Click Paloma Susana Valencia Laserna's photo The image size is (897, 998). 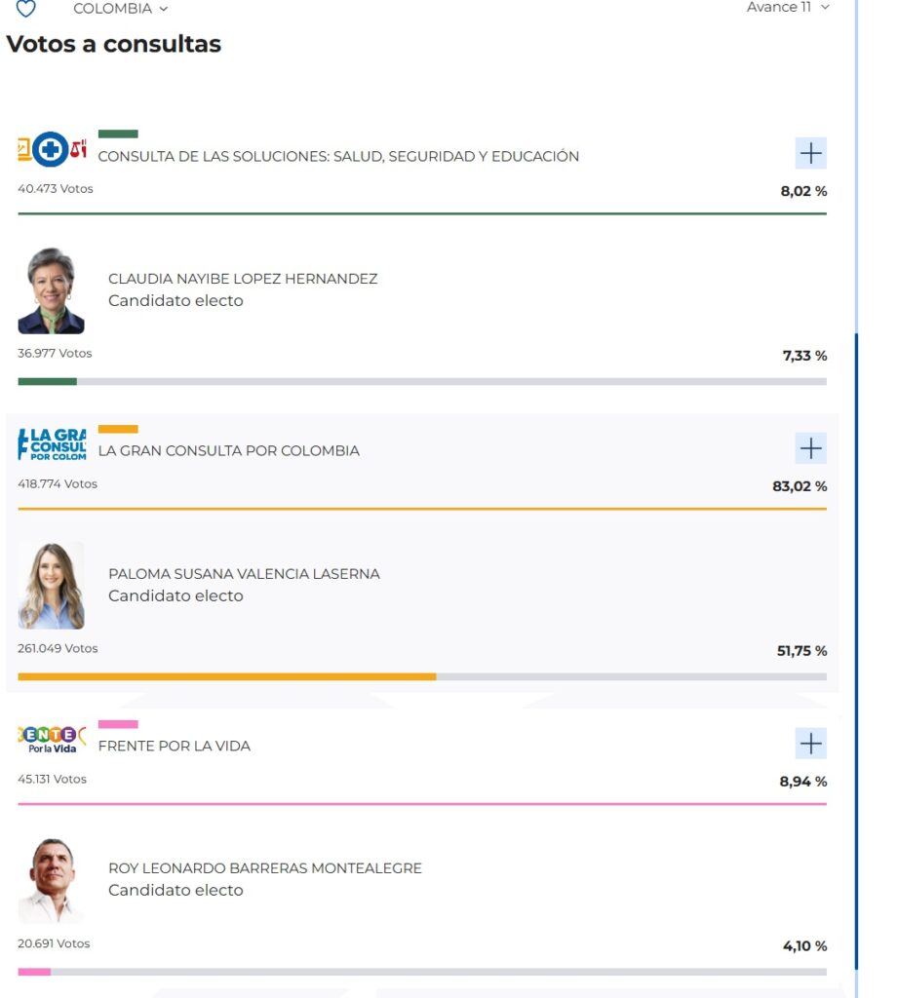[51, 585]
